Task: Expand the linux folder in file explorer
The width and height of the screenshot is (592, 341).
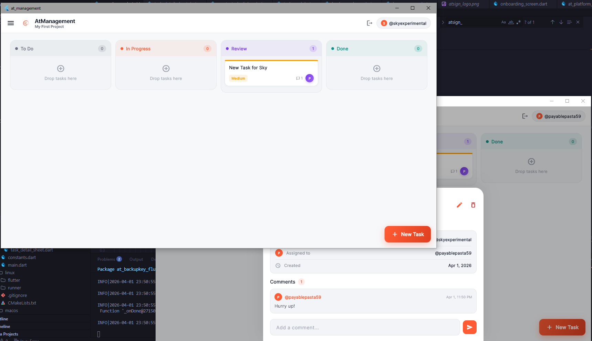Action: (x=10, y=272)
